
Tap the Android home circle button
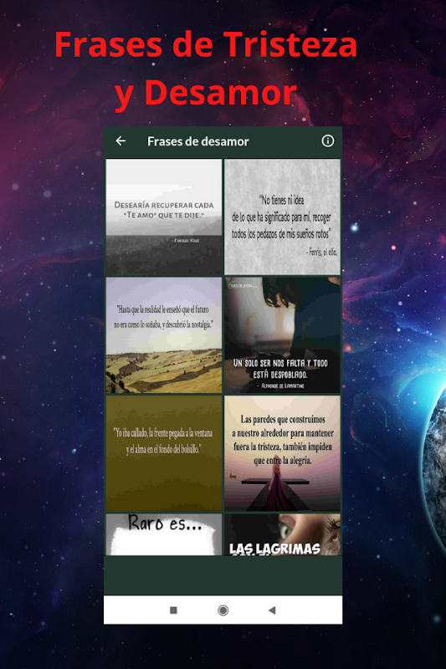(223, 610)
